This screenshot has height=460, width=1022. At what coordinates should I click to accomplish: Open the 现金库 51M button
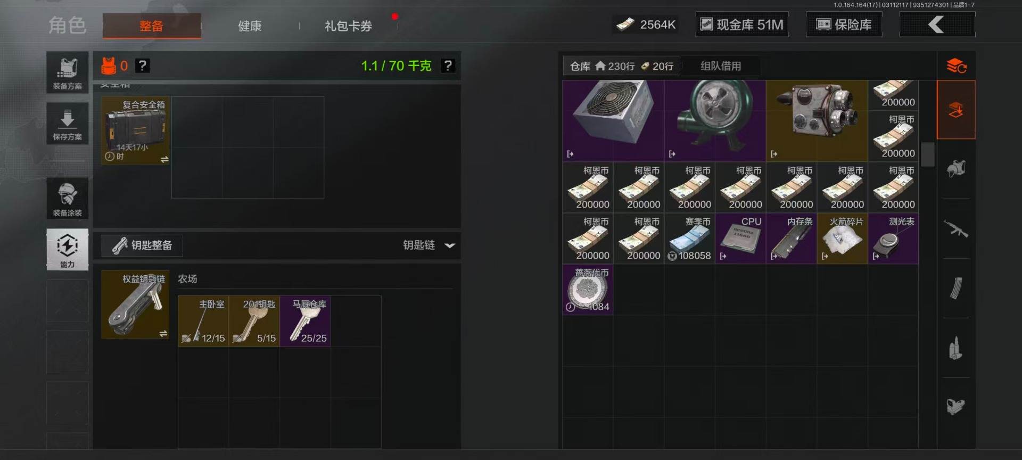pyautogui.click(x=742, y=24)
